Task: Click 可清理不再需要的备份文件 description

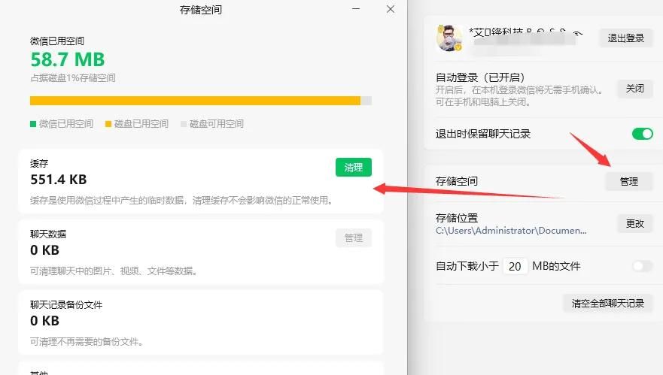Action: point(87,341)
